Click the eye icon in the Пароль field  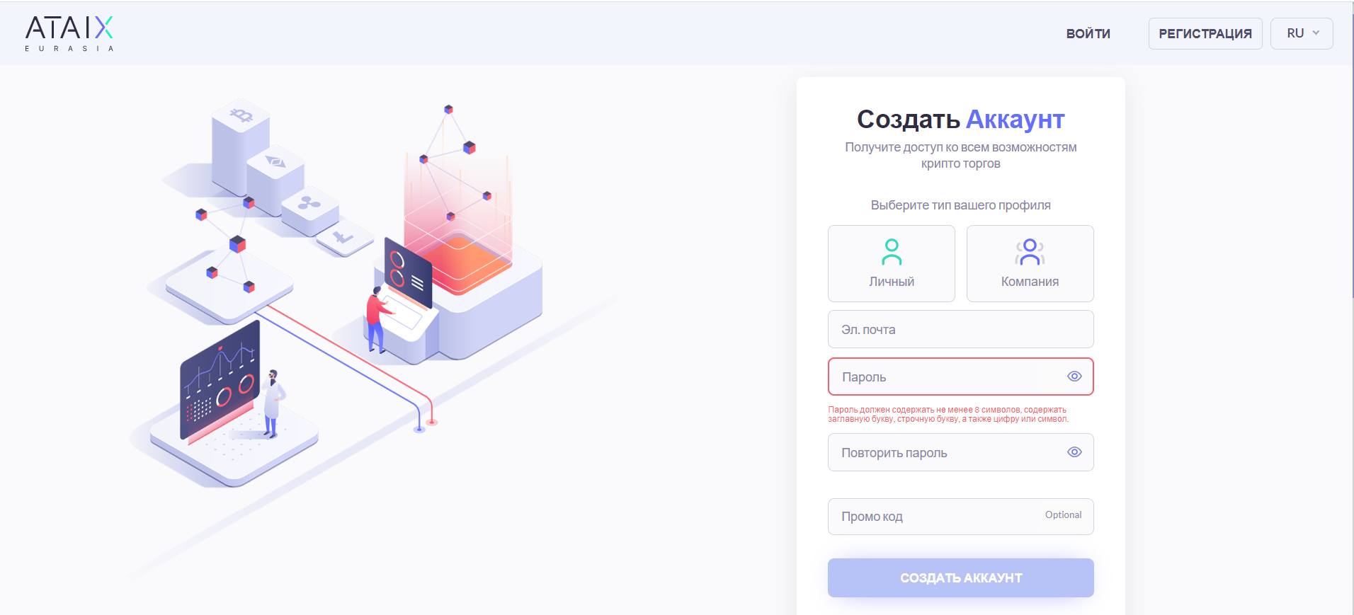[1074, 377]
